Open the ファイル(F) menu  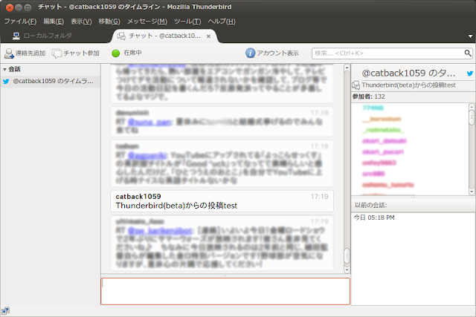coord(20,22)
